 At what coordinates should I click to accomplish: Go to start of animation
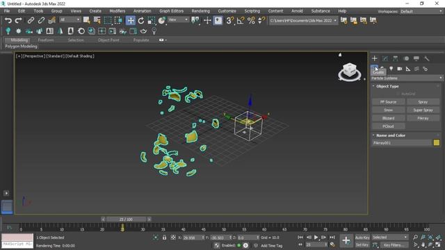[x=300, y=237]
